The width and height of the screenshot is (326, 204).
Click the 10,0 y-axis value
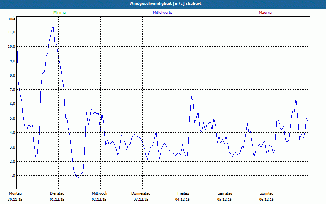click(x=11, y=47)
